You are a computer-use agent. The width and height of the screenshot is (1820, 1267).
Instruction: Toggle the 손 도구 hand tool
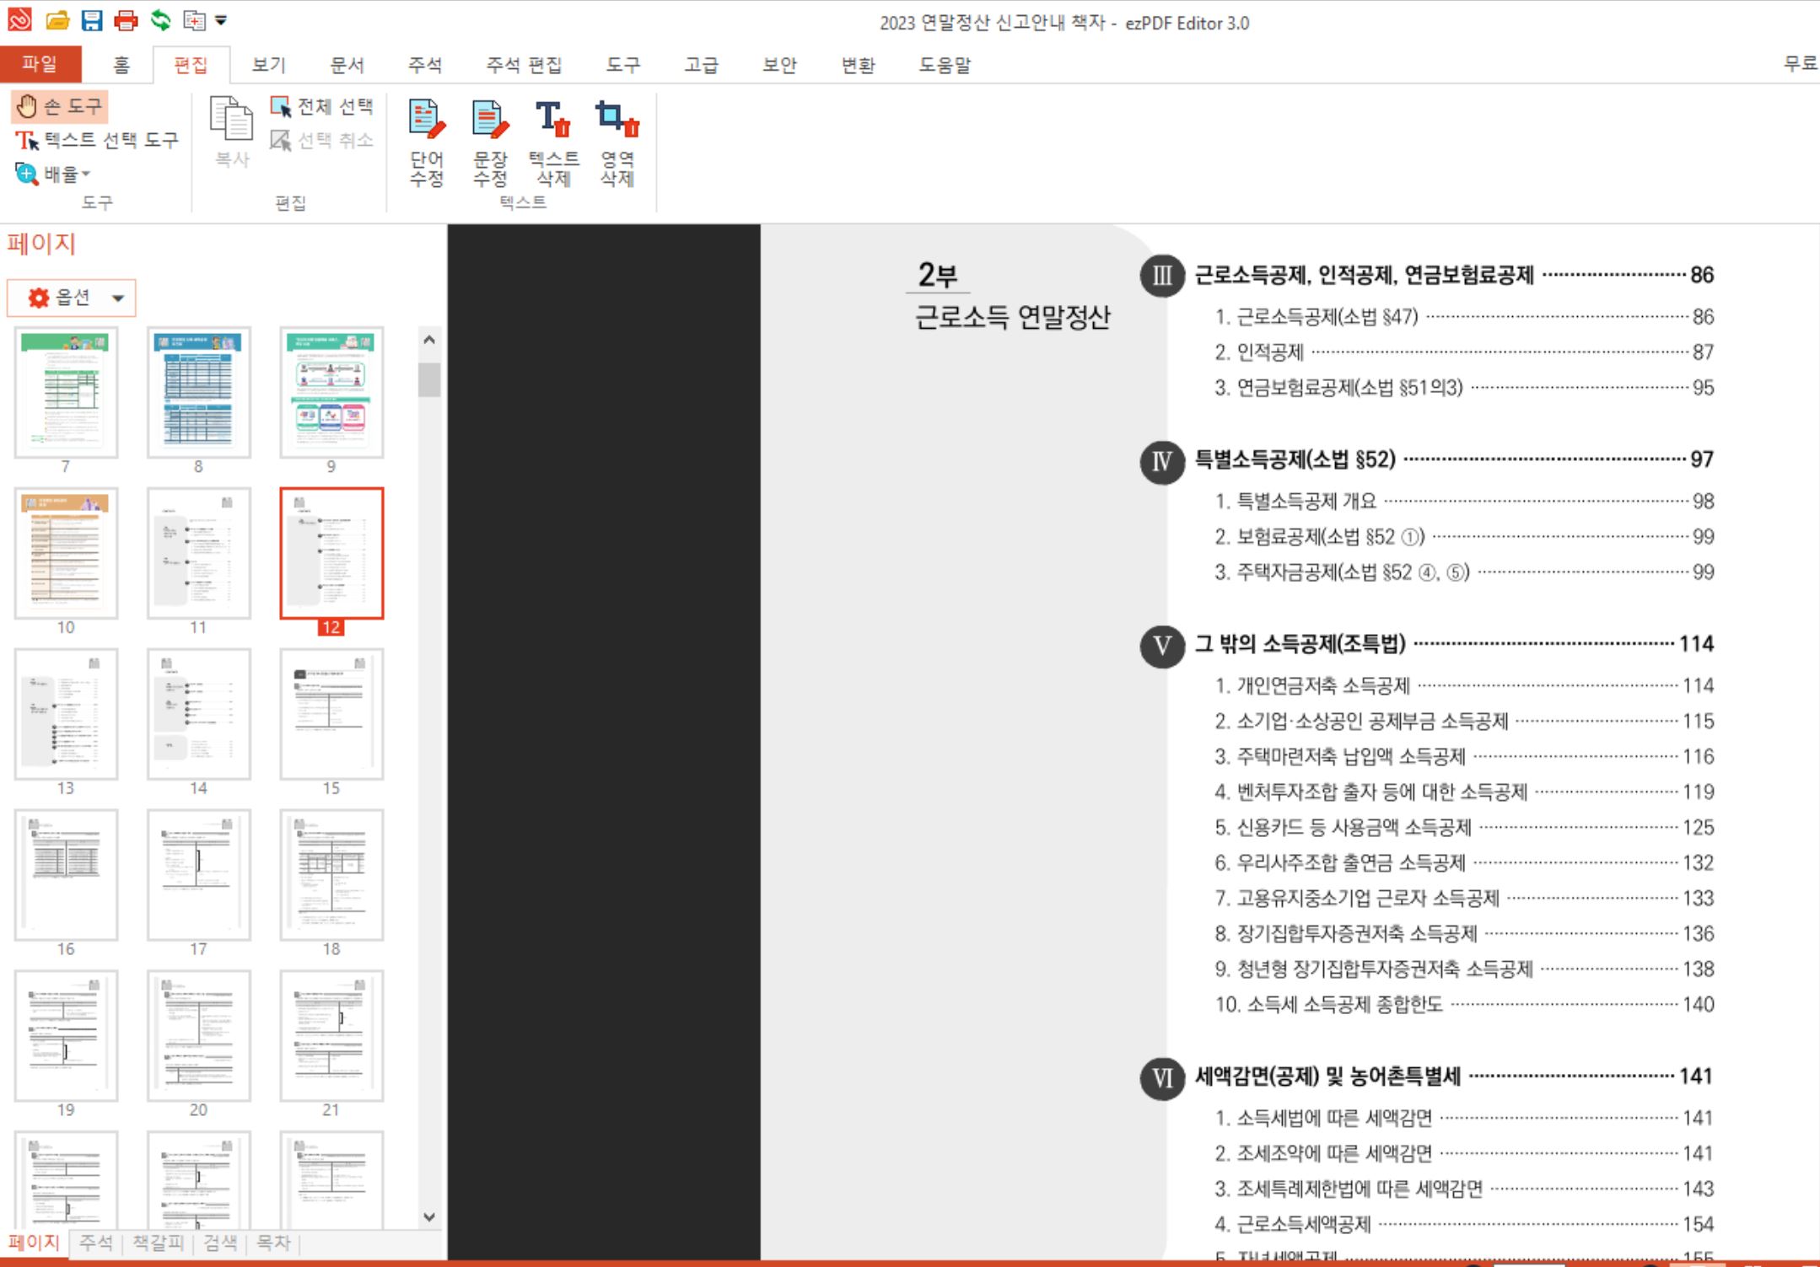point(60,106)
